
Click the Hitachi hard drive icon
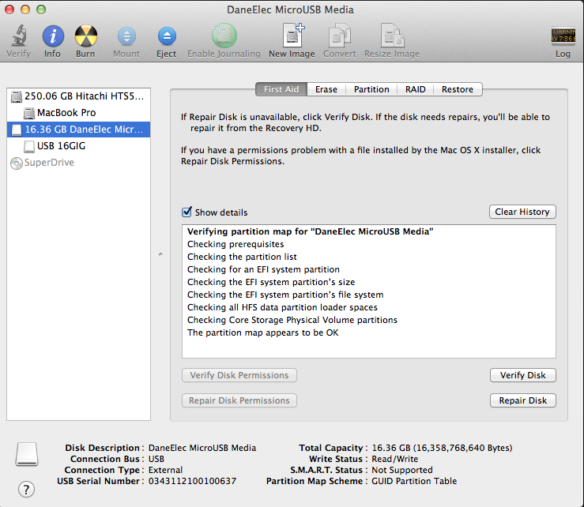17,97
